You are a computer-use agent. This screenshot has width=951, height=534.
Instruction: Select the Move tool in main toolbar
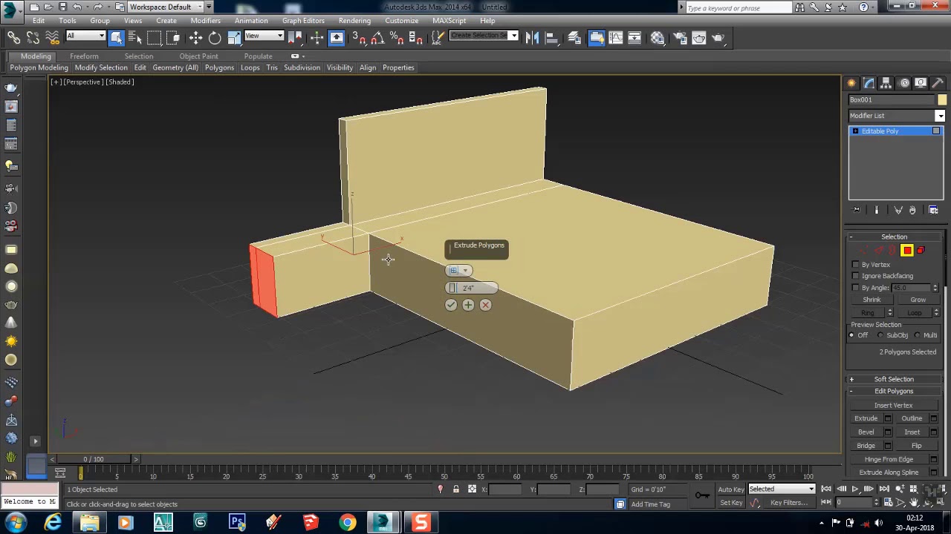click(195, 38)
